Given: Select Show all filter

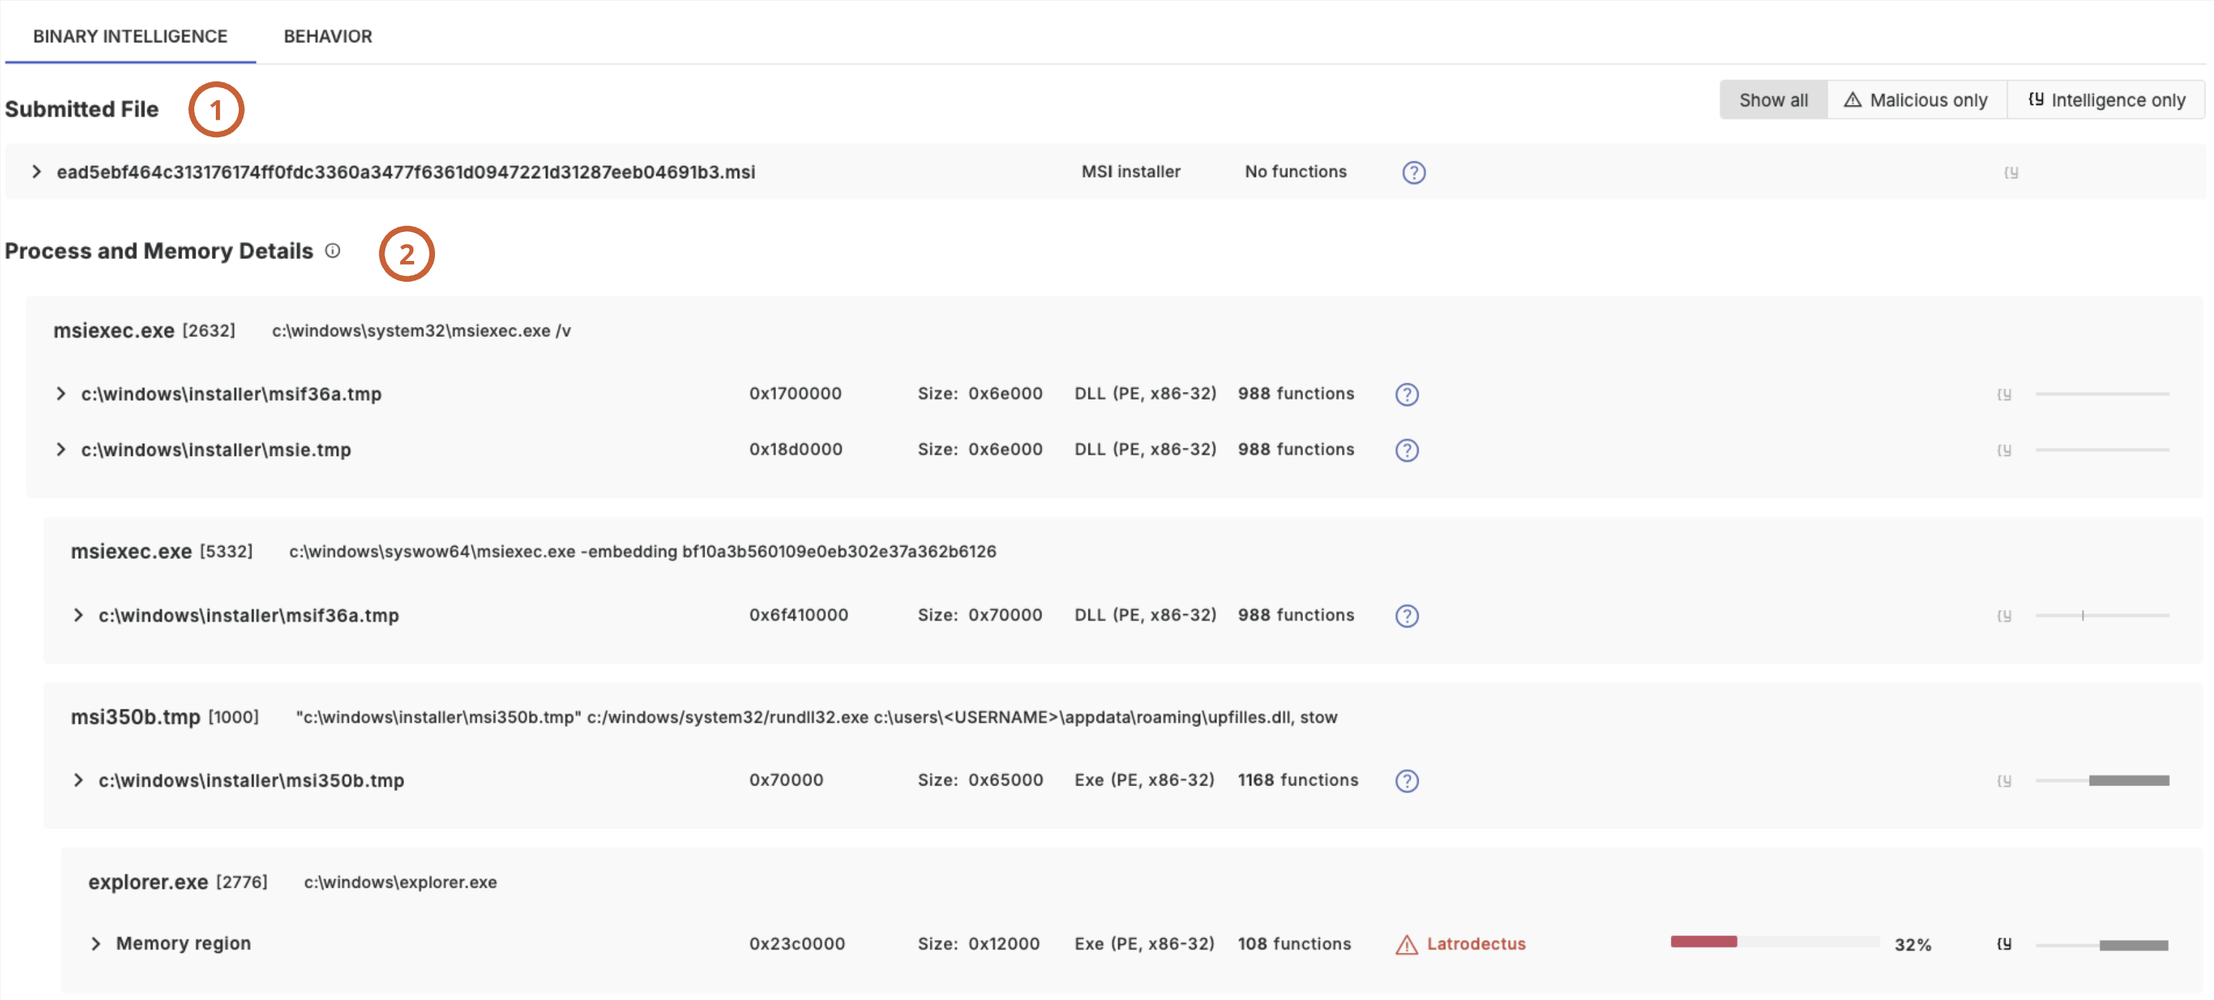Looking at the screenshot, I should pyautogui.click(x=1772, y=101).
